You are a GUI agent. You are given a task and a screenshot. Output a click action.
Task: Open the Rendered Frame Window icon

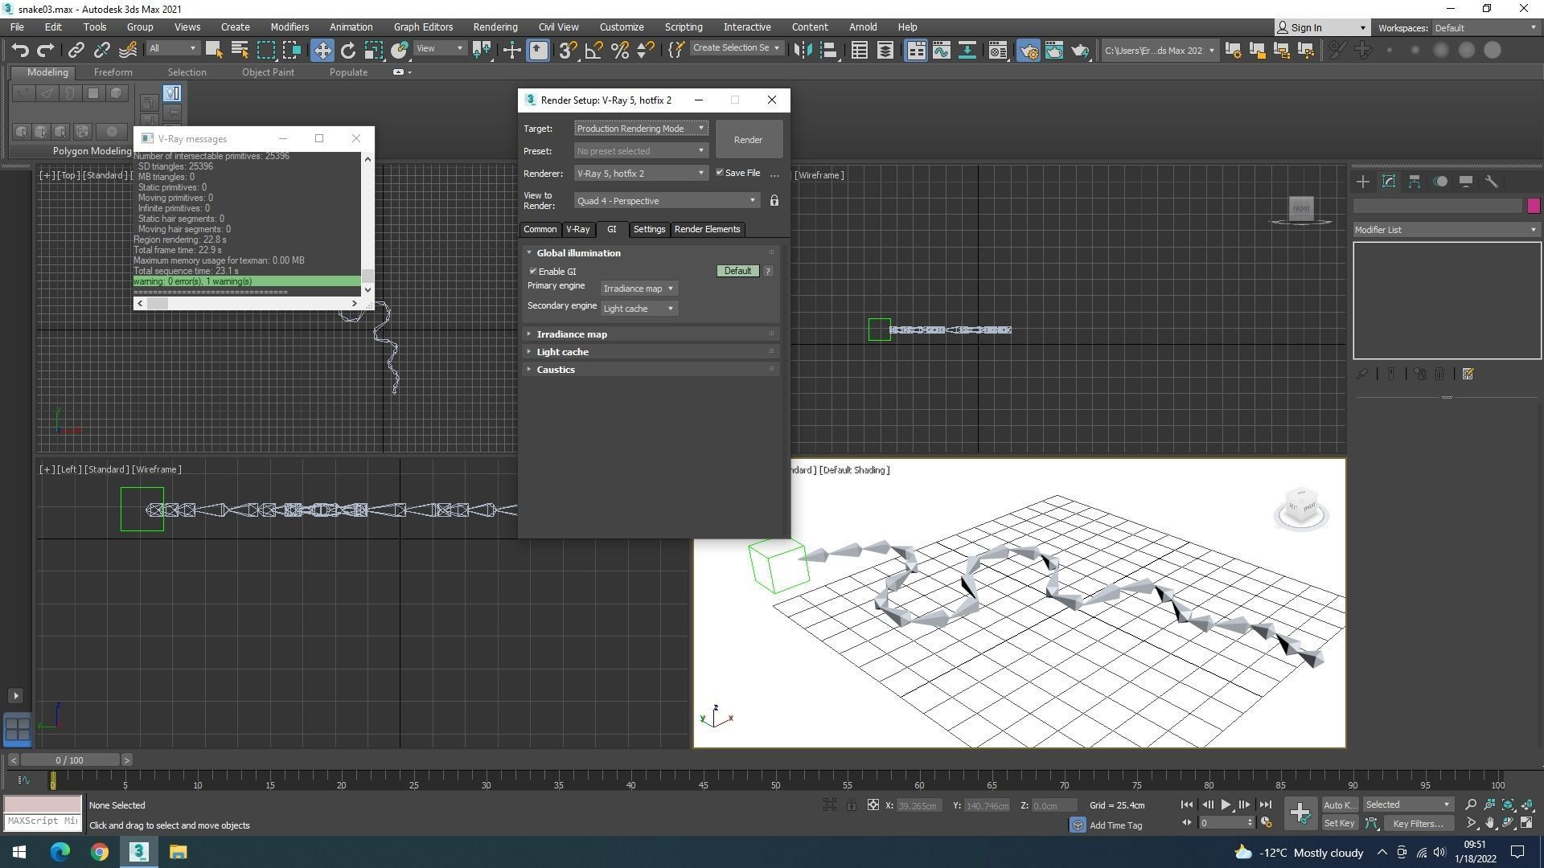(x=1054, y=50)
